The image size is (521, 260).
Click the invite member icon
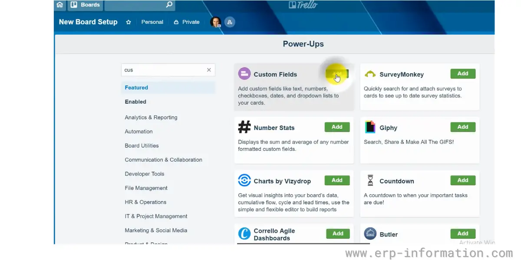pyautogui.click(x=230, y=22)
